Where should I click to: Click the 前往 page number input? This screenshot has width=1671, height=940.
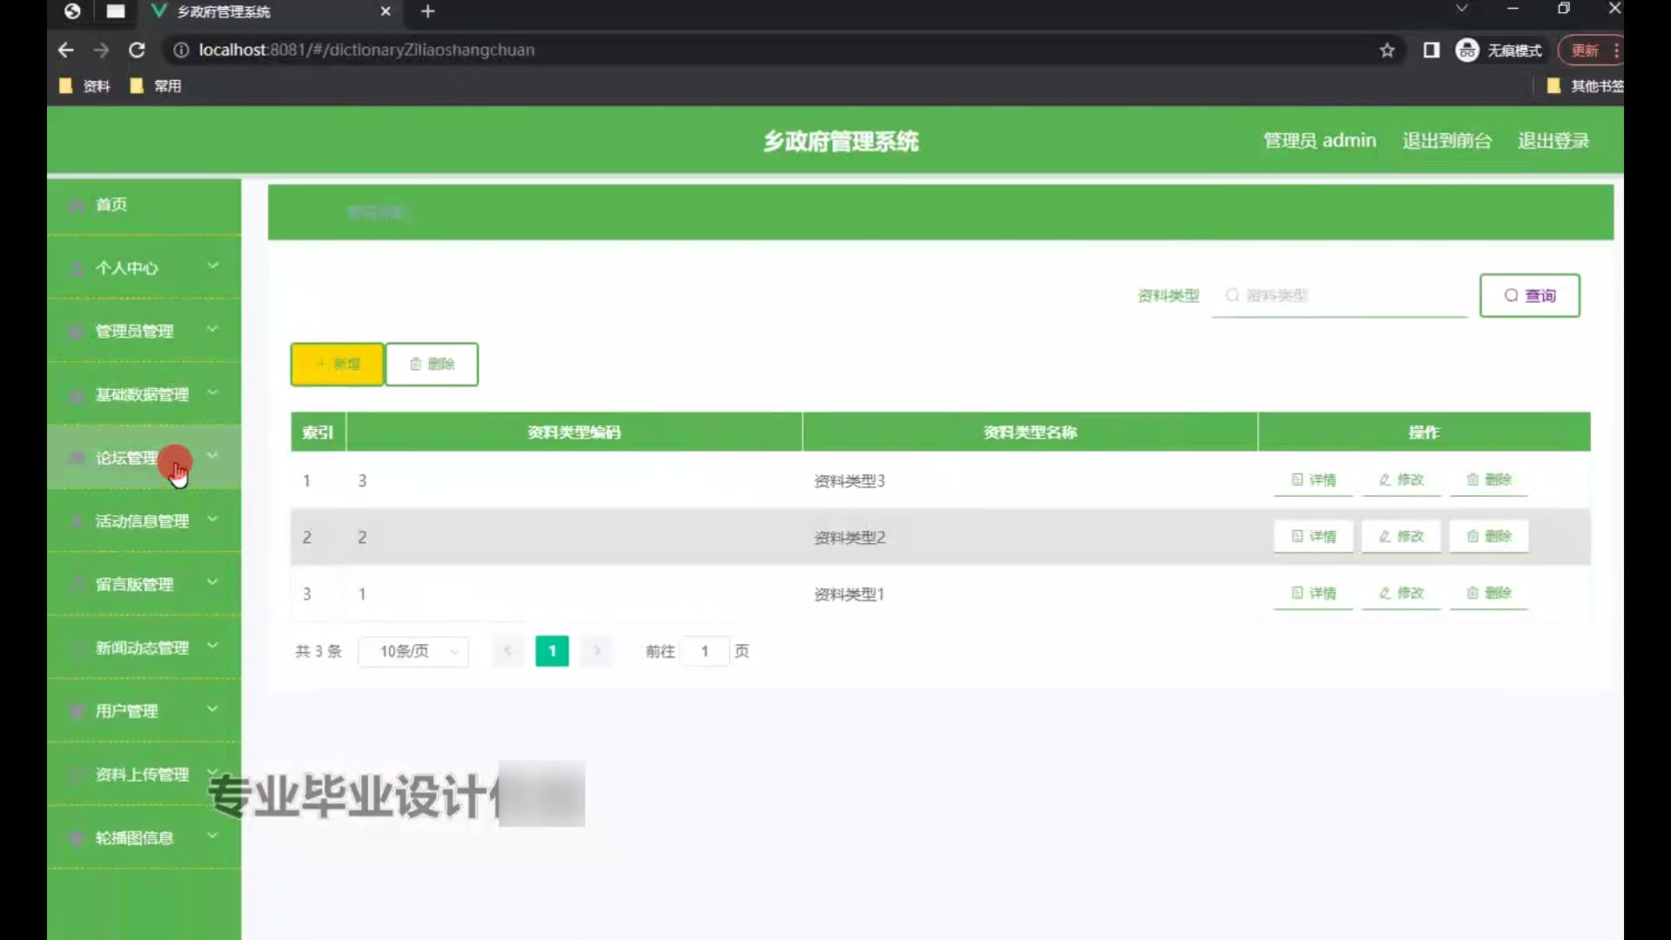click(x=704, y=651)
